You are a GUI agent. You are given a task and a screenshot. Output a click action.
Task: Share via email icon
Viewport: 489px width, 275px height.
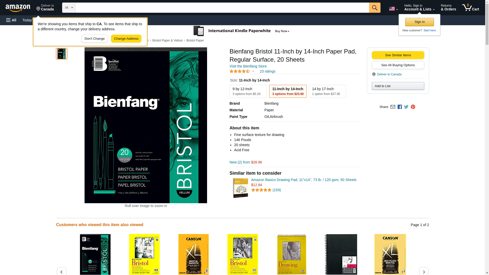pyautogui.click(x=393, y=107)
